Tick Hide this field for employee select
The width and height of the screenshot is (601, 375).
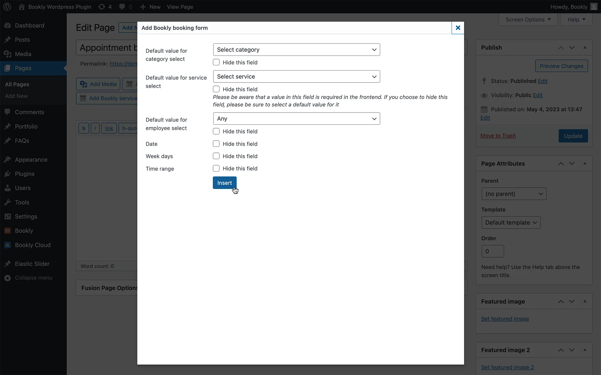point(216,131)
